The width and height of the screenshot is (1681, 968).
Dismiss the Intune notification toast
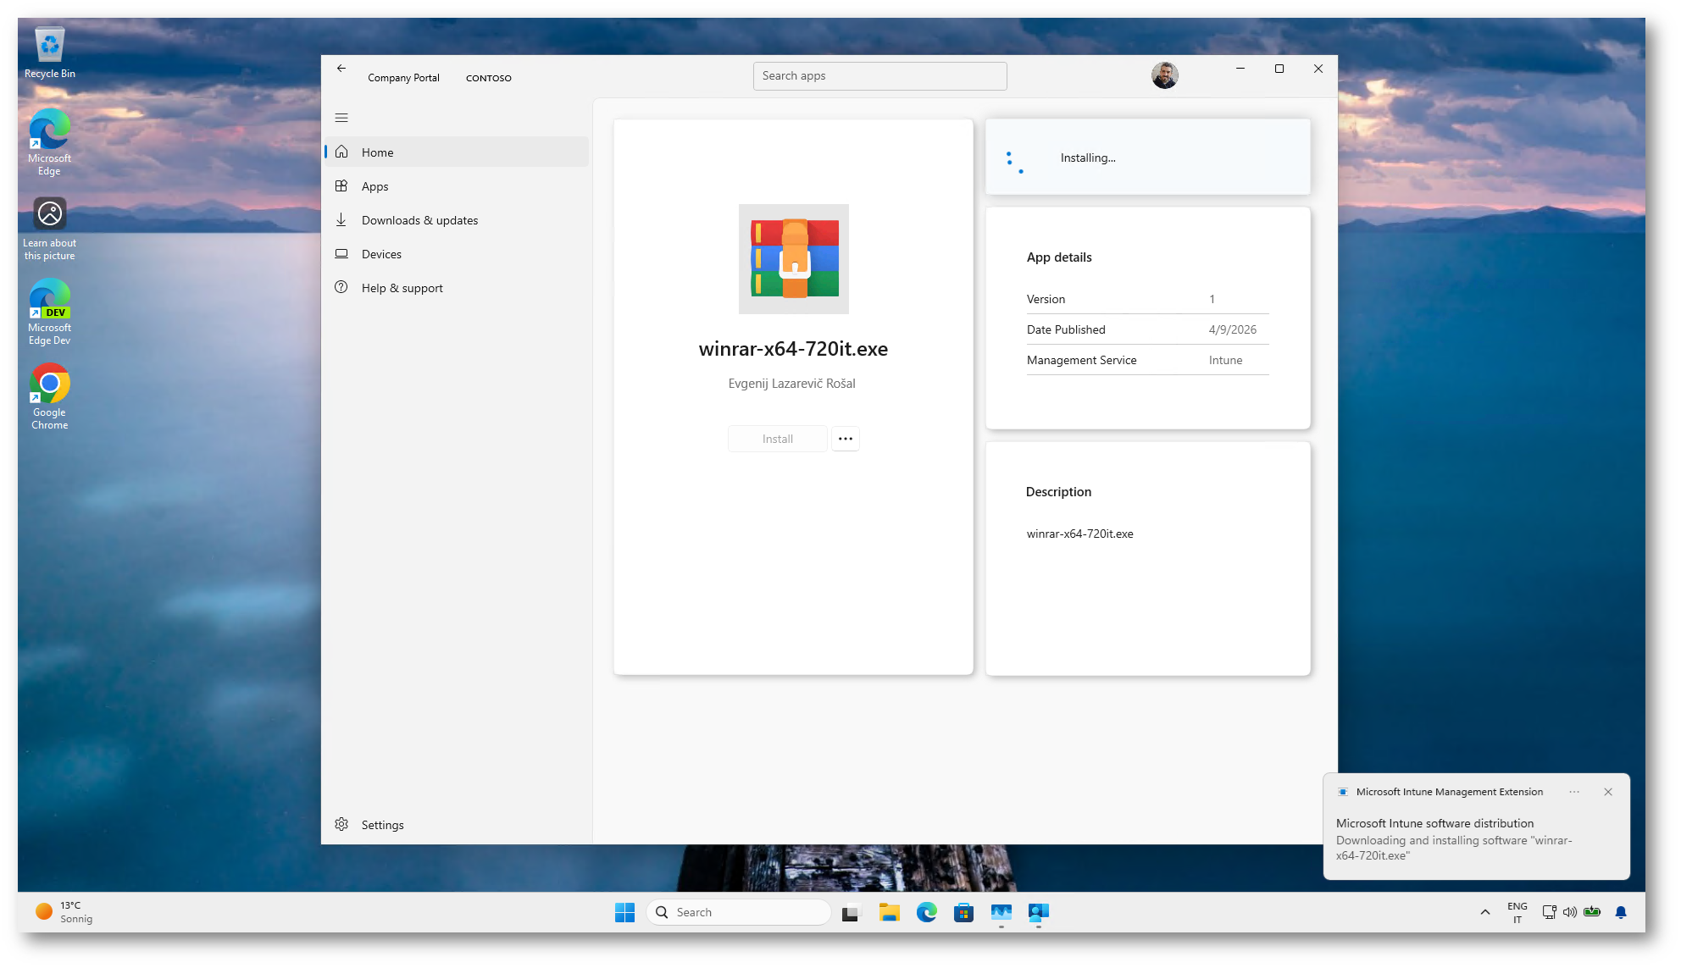point(1607,792)
